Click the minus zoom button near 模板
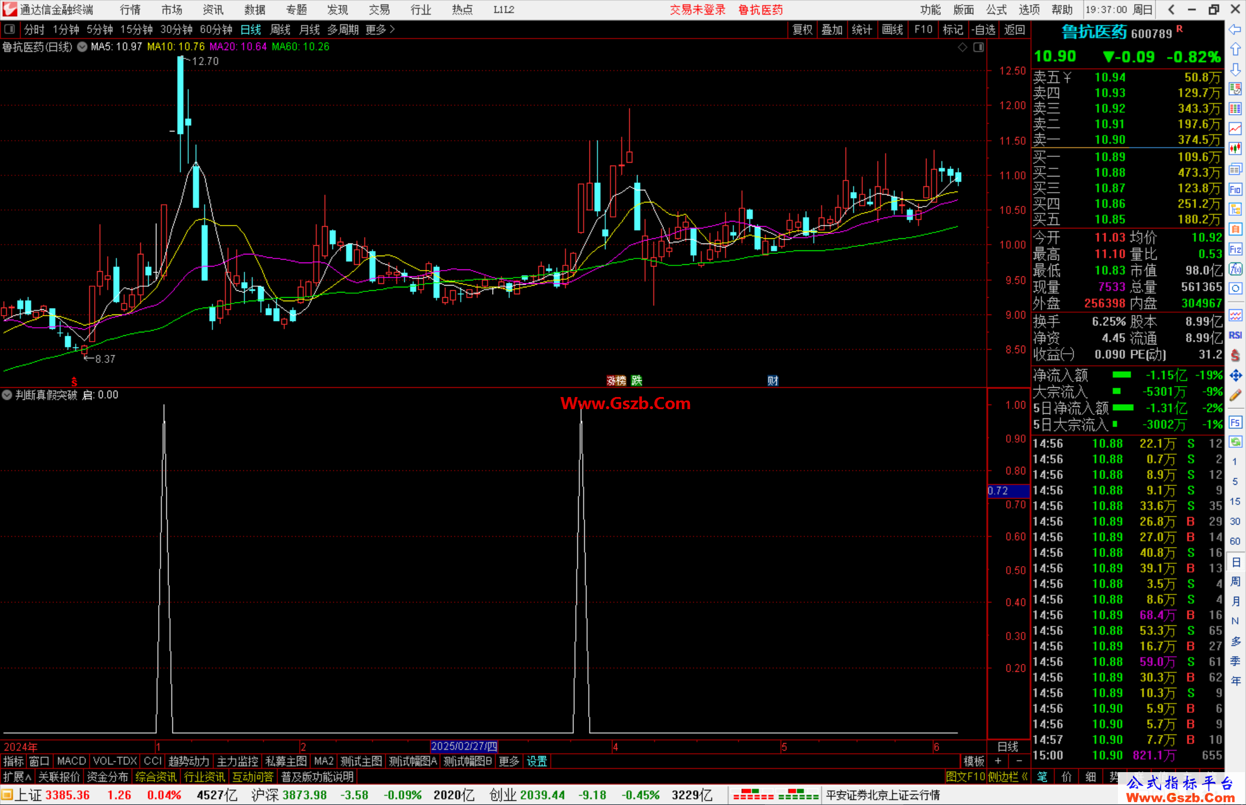This screenshot has width=1246, height=805. 1019,761
